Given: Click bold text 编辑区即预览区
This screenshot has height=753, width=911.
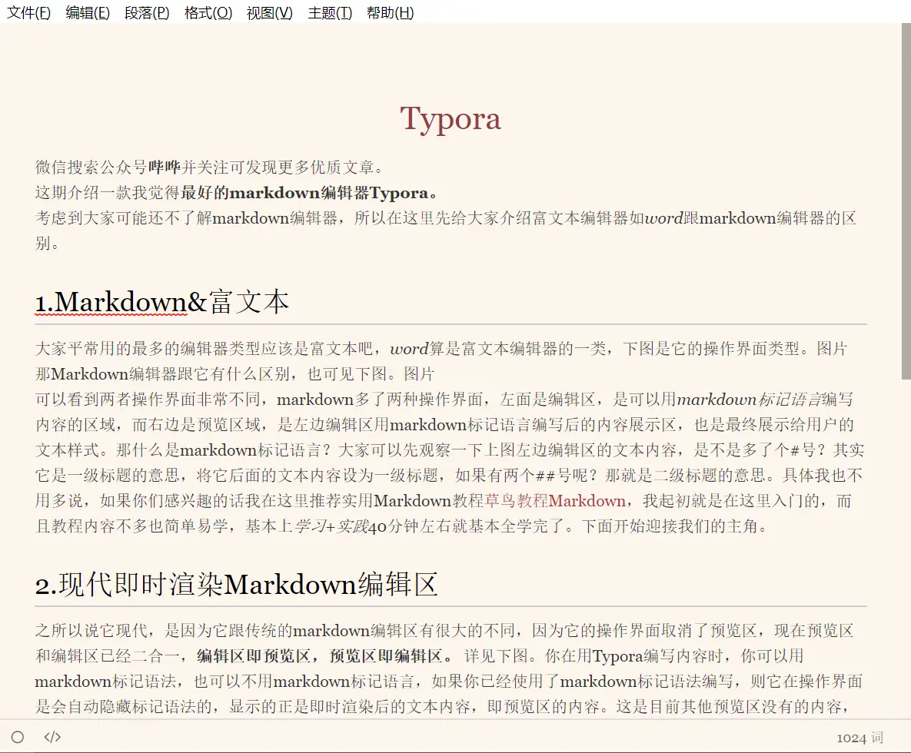Looking at the screenshot, I should pos(254,655).
